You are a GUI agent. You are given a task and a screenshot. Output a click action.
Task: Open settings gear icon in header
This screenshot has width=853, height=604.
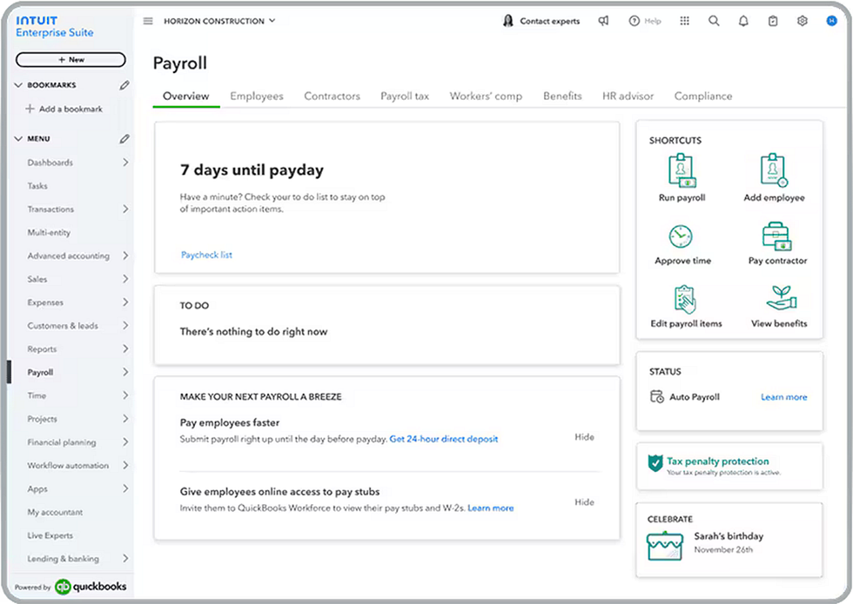point(802,21)
